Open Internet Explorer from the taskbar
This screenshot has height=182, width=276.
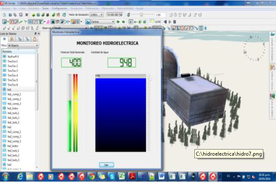20,176
